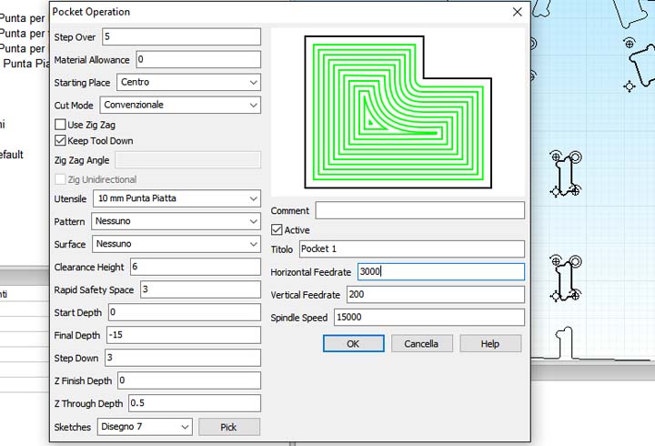Select the Start Depth field

point(185,312)
